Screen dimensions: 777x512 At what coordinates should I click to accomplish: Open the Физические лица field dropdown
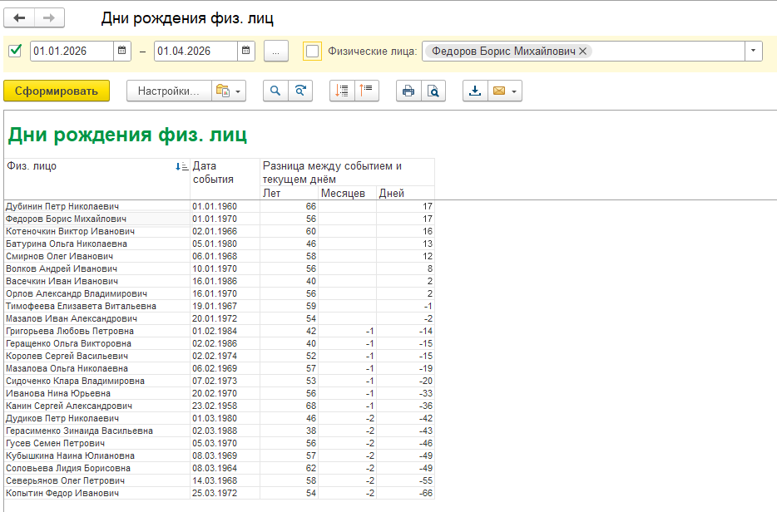tap(753, 51)
